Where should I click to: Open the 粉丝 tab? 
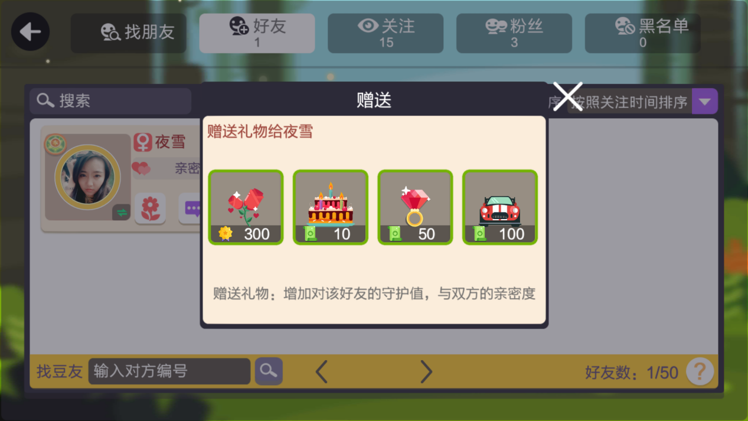[x=514, y=33]
